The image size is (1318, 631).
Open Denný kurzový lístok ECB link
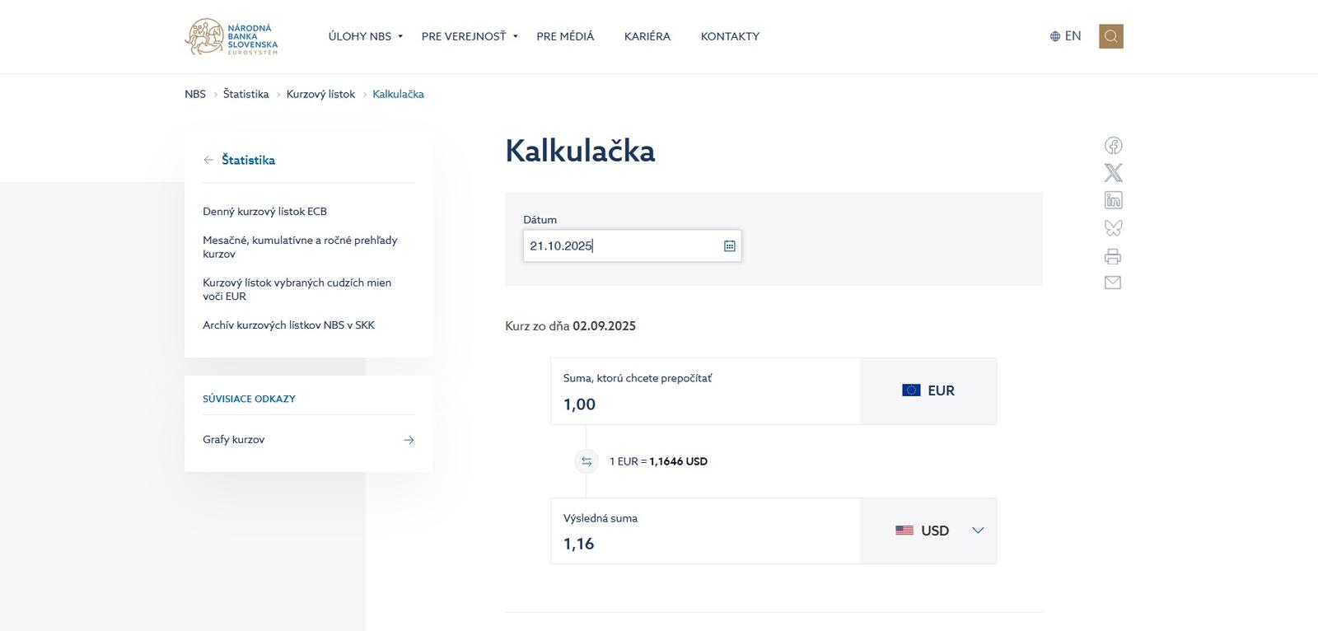[x=264, y=212]
